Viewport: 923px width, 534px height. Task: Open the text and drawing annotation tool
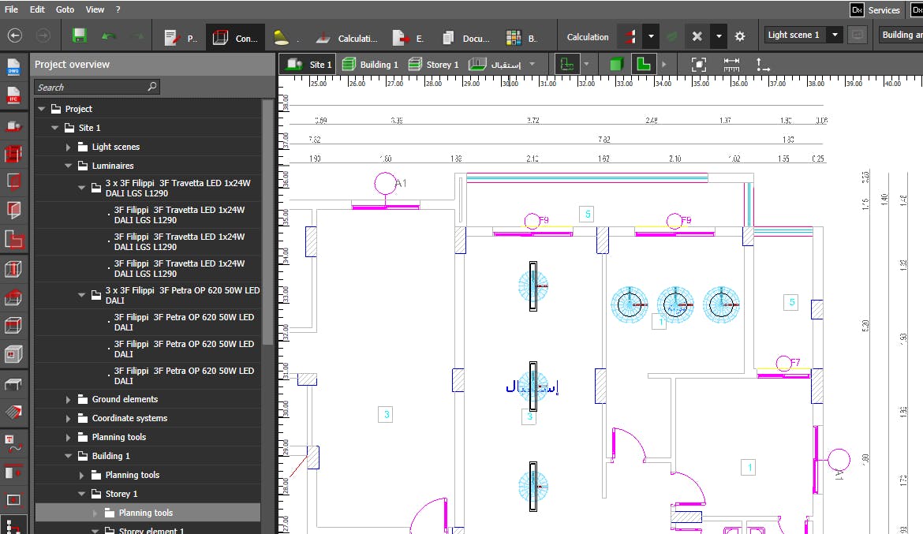(x=13, y=443)
